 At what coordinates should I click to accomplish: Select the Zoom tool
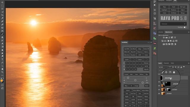pos(2,72)
